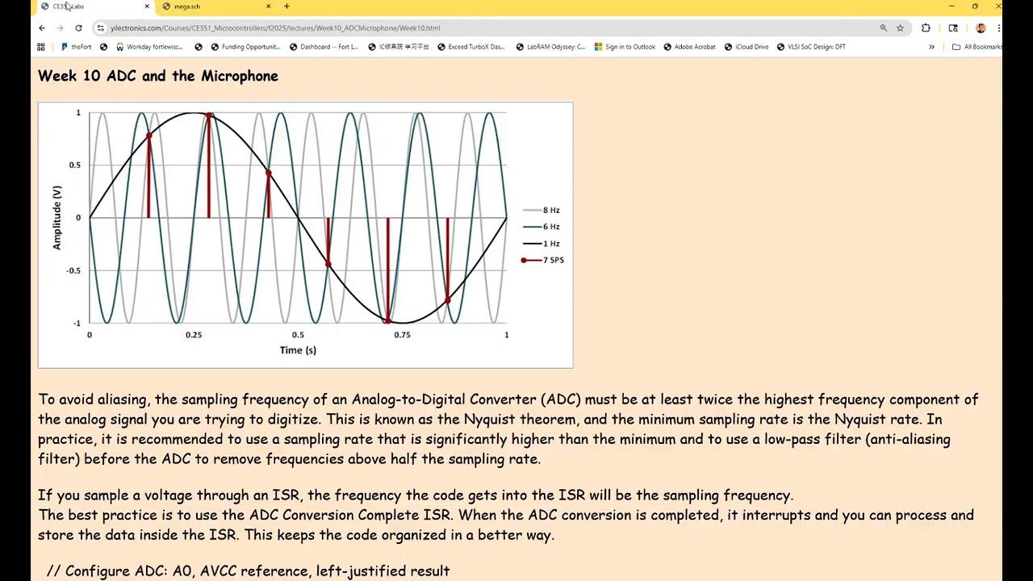Open theFort bookmark
Image resolution: width=1033 pixels, height=581 pixels.
click(x=76, y=47)
